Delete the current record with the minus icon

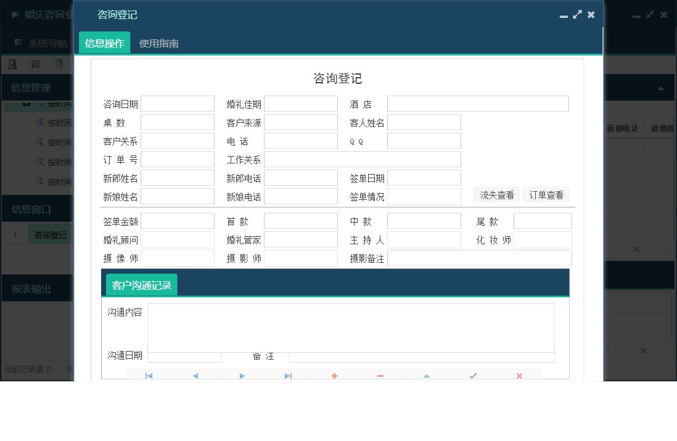point(380,374)
